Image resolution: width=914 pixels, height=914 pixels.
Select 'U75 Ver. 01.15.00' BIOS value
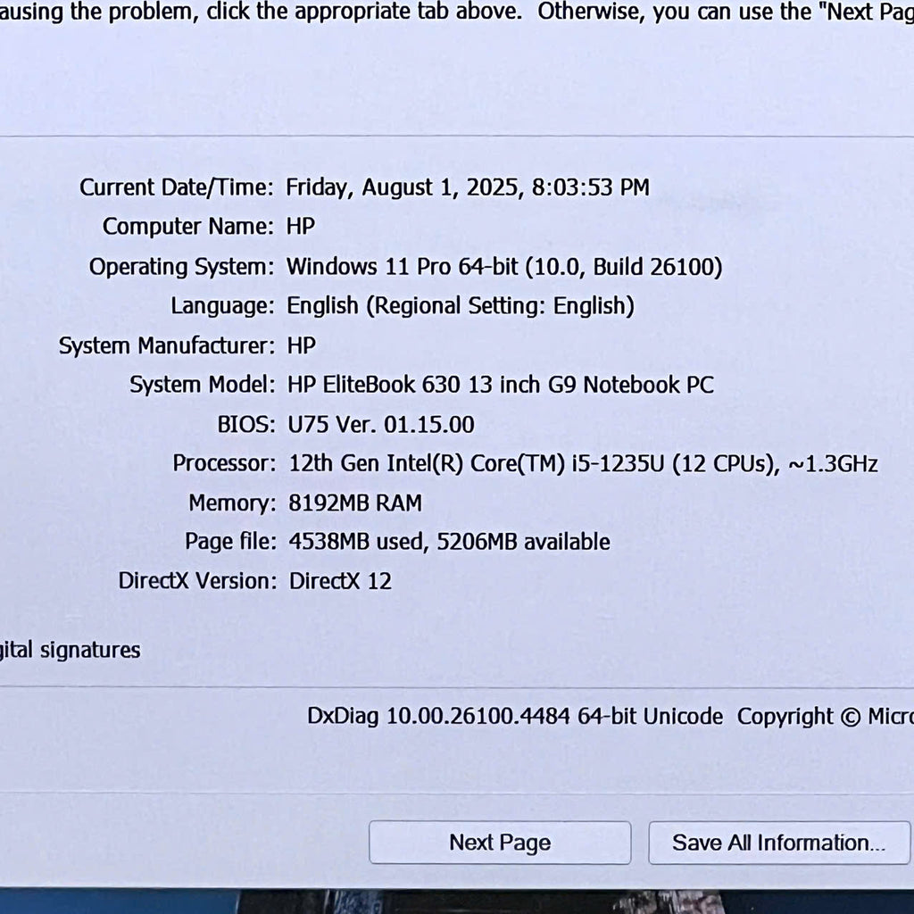coord(381,424)
